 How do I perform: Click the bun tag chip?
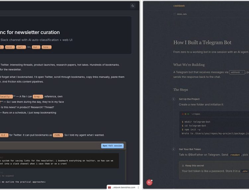point(36,47)
